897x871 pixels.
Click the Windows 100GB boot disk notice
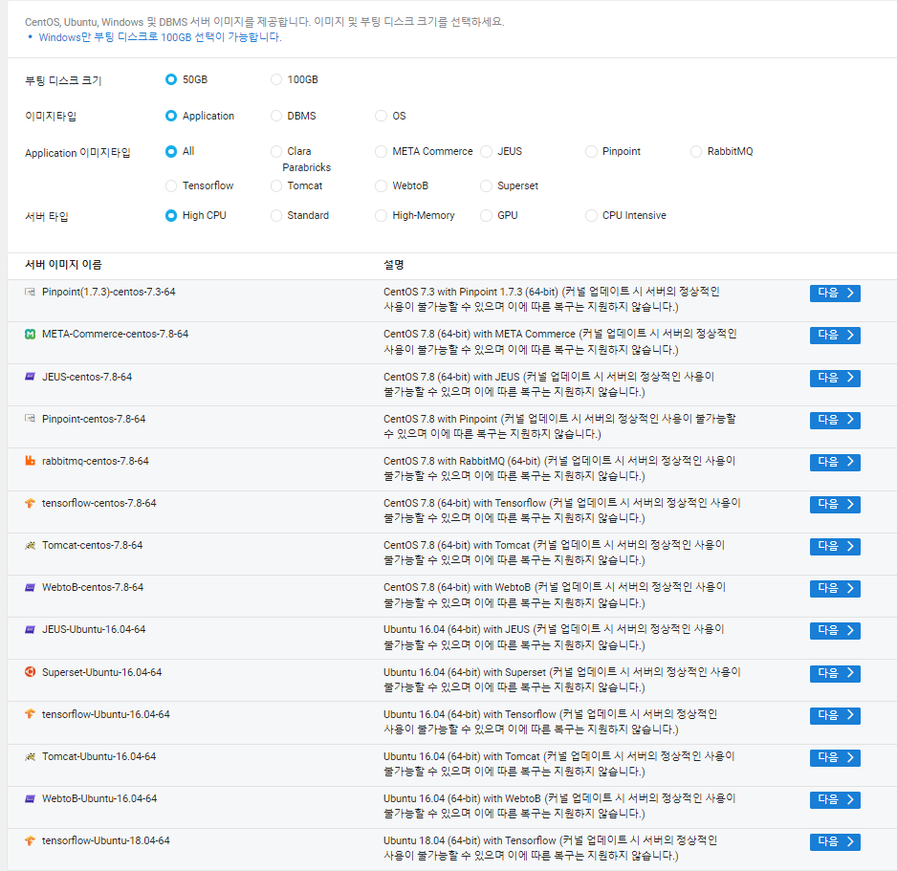[x=161, y=37]
